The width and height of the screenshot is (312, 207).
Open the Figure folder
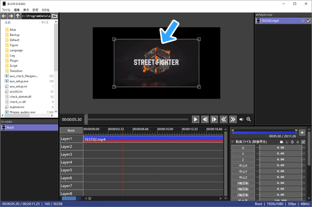(14, 45)
